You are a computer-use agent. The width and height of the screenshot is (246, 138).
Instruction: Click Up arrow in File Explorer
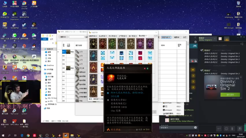53,43
